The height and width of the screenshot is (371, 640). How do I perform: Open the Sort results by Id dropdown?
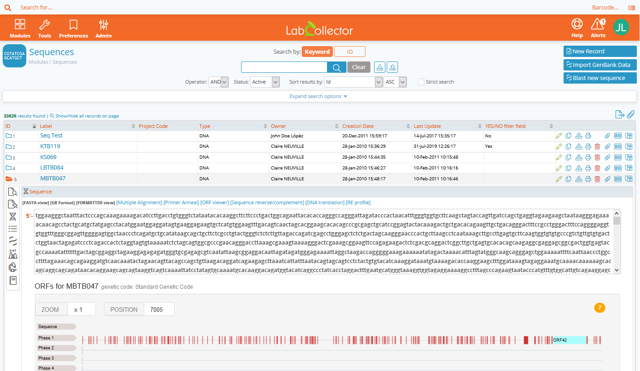click(354, 82)
